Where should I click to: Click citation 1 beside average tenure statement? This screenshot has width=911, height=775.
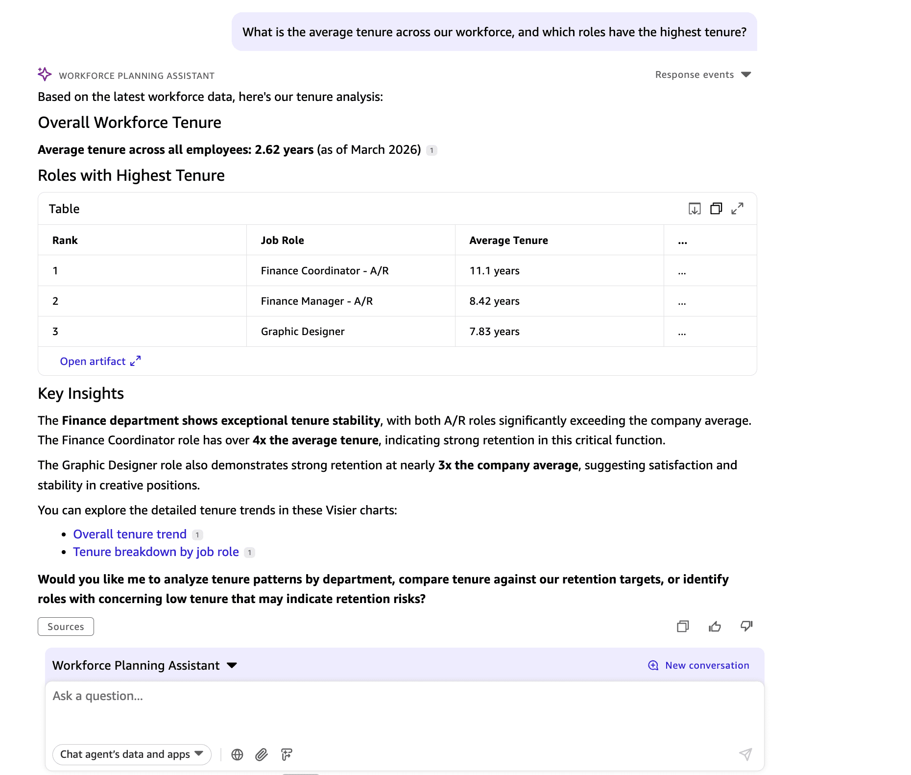[x=432, y=150]
